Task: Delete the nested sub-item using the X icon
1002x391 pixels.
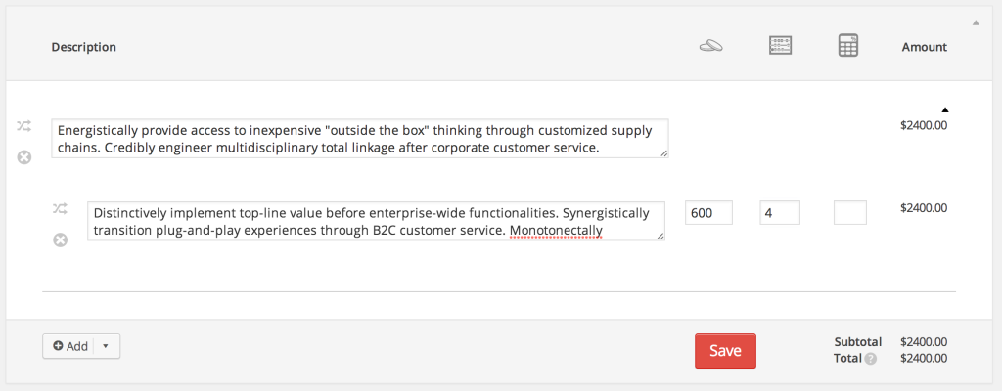Action: 61,239
